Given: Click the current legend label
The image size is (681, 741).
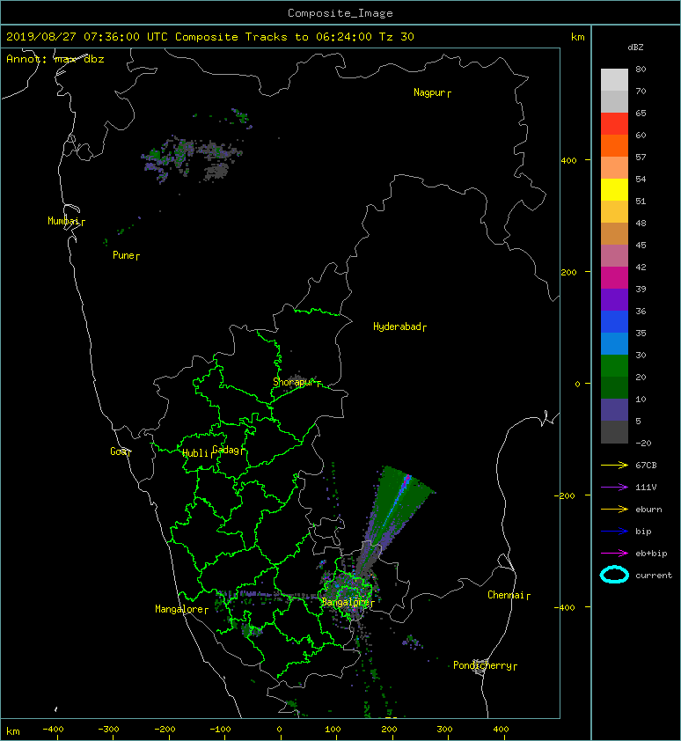Looking at the screenshot, I should tap(654, 576).
